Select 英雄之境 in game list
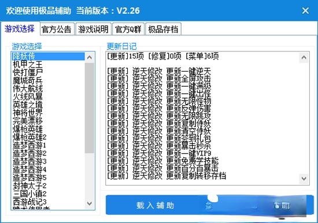The height and width of the screenshot is (223, 318). click(x=48, y=105)
